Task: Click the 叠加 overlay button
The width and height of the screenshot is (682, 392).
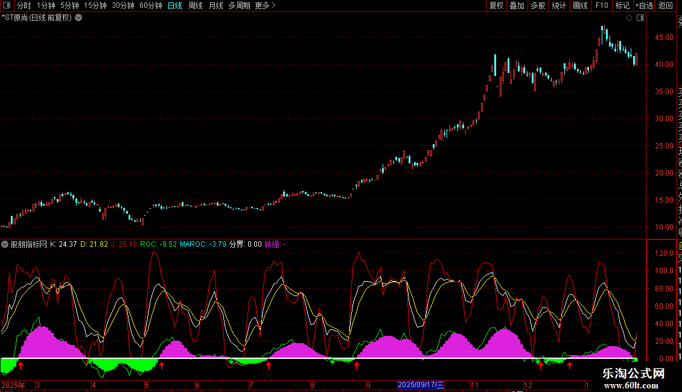Action: tap(517, 5)
